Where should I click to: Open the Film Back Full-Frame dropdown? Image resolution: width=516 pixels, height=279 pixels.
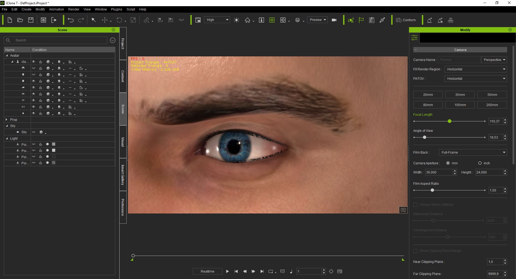pyautogui.click(x=473, y=153)
